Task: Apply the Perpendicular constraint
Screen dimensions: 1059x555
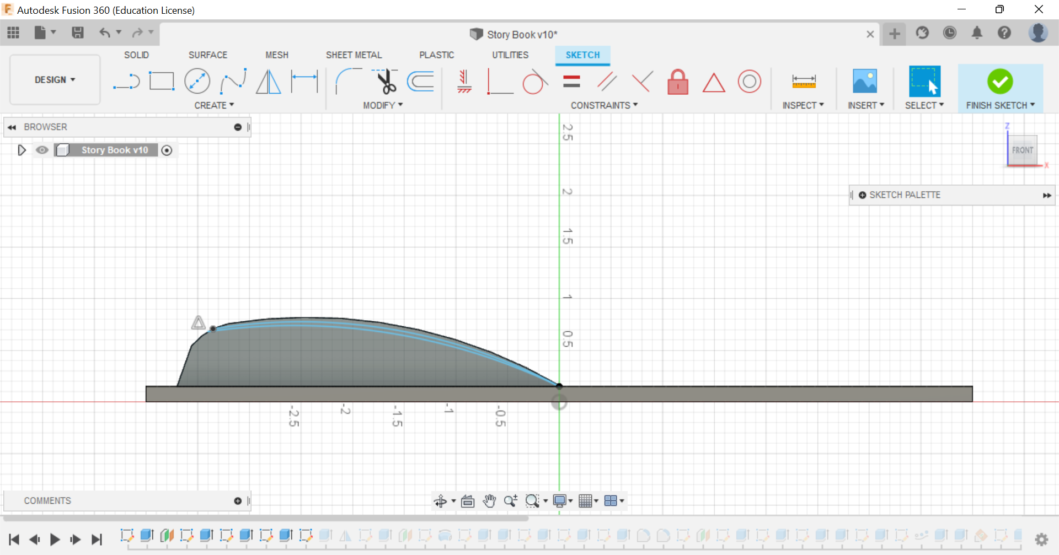Action: 642,82
